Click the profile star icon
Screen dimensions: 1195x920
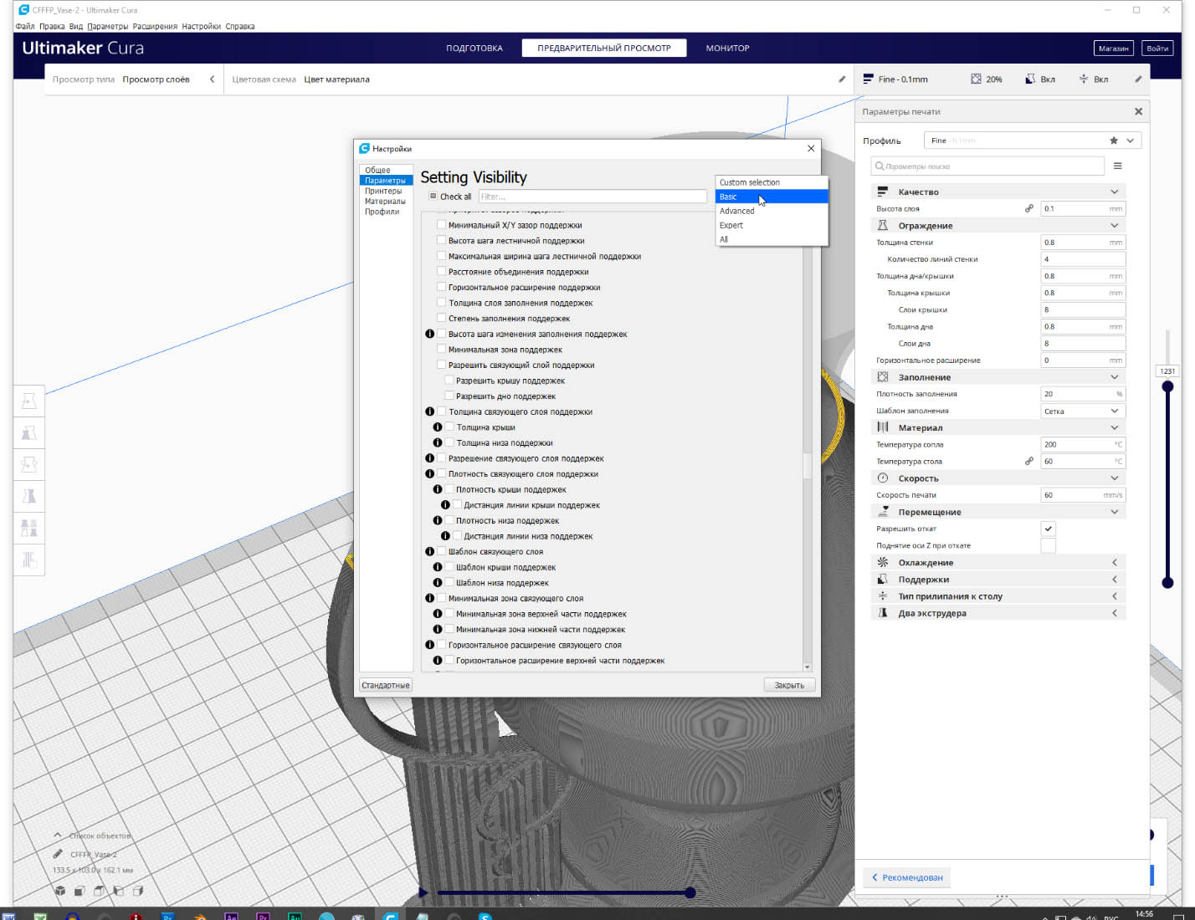pos(1114,141)
